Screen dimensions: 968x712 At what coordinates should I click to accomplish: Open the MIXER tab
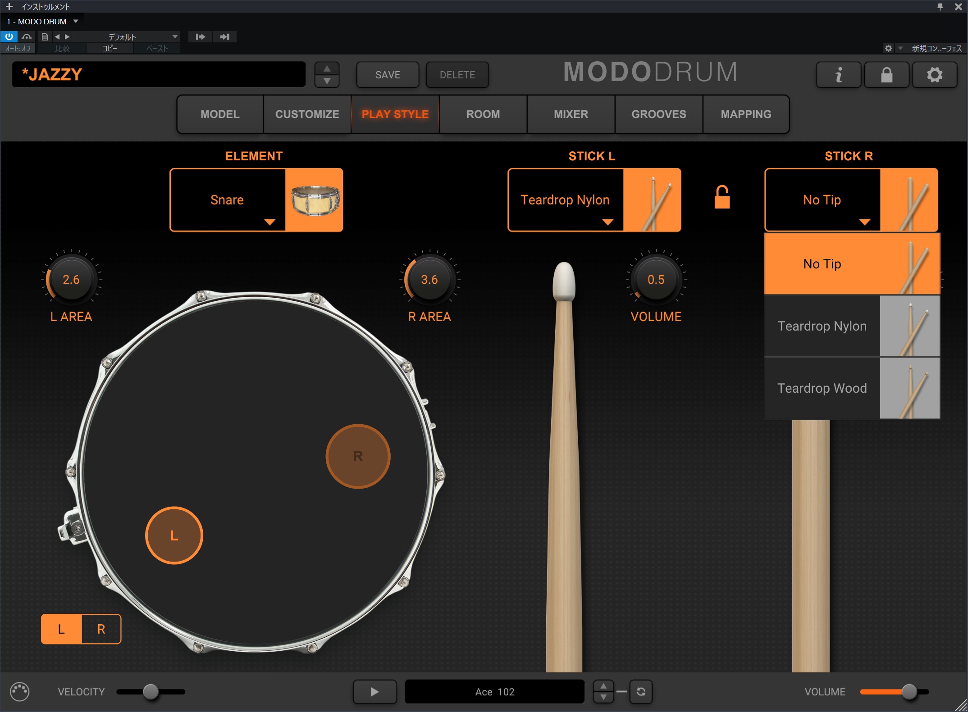pyautogui.click(x=571, y=114)
